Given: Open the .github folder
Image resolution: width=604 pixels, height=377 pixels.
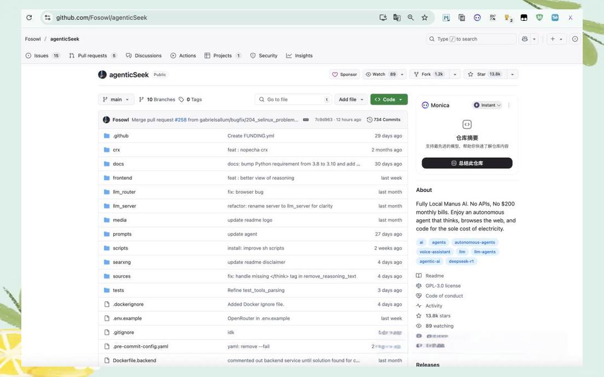Looking at the screenshot, I should 120,136.
